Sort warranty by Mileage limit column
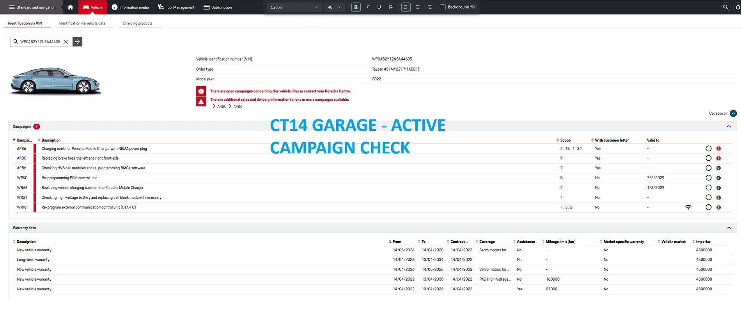 558,242
